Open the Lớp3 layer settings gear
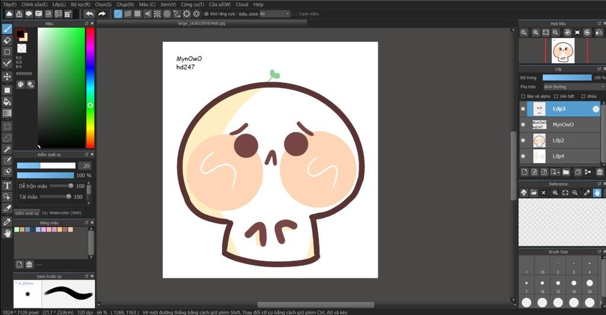Screen dimensions: 606x315 pos(595,109)
